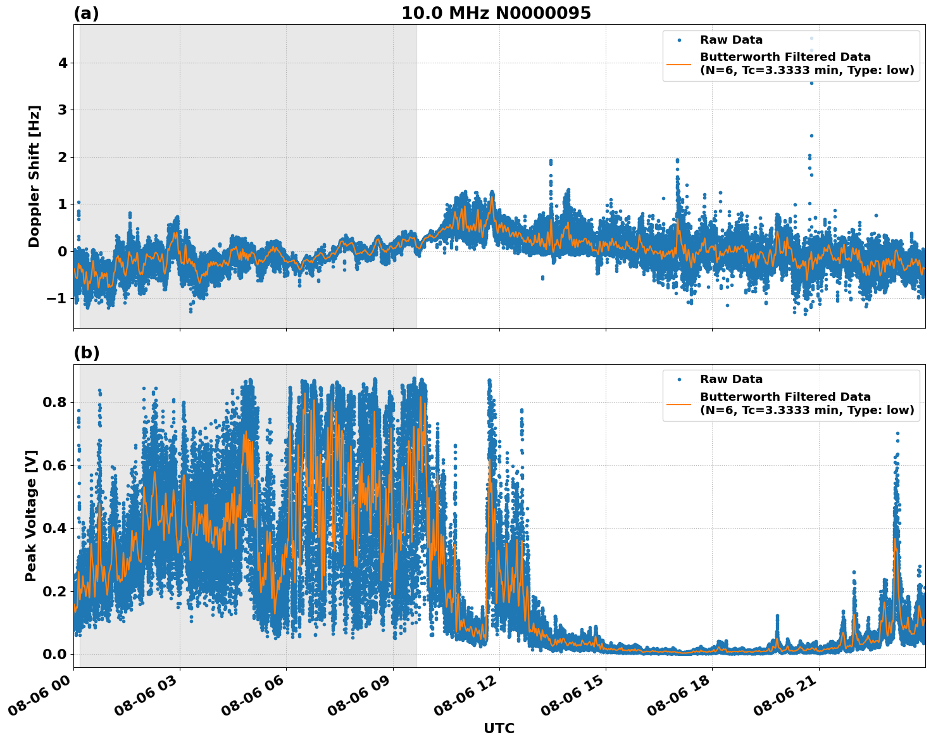Screen dimensions: 931x742
Task: Click the Raw Data dot marker in panel (b) legend
Action: click(x=680, y=380)
